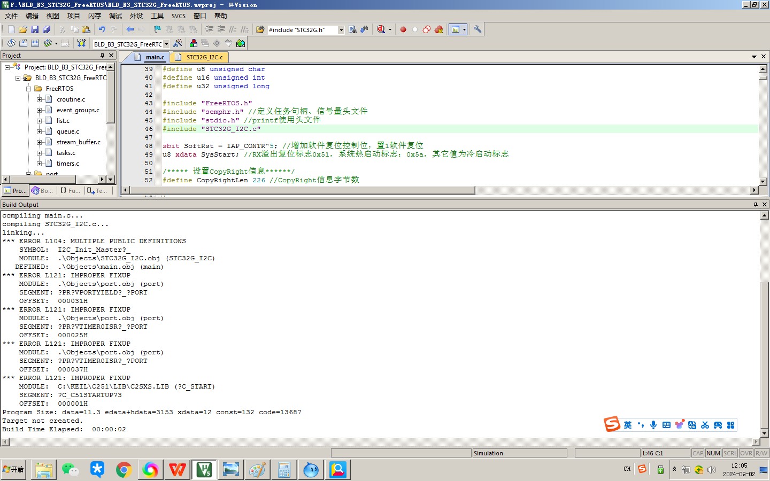
Task: Open Options for Target magic wand icon
Action: [178, 43]
